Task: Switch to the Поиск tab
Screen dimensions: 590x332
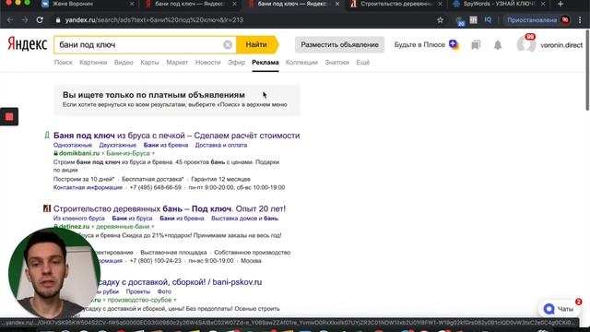Action: [64, 63]
